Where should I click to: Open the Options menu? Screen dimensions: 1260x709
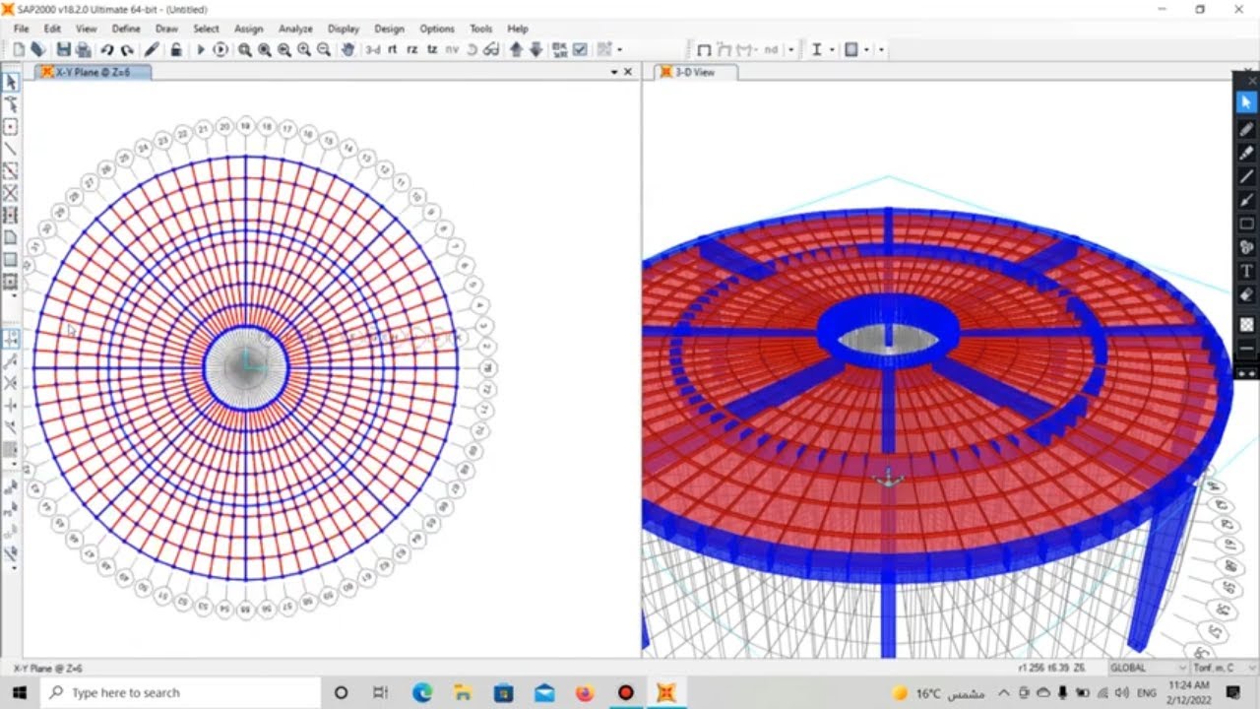coord(437,29)
